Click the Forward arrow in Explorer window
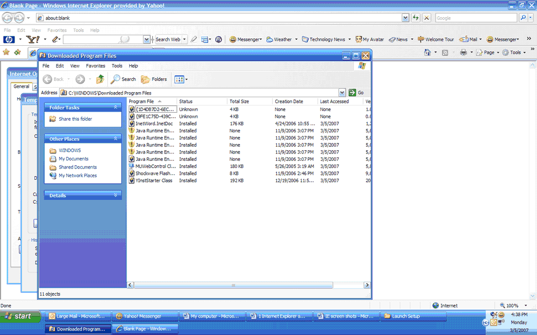Viewport: 537px width, 335px height. click(80, 79)
